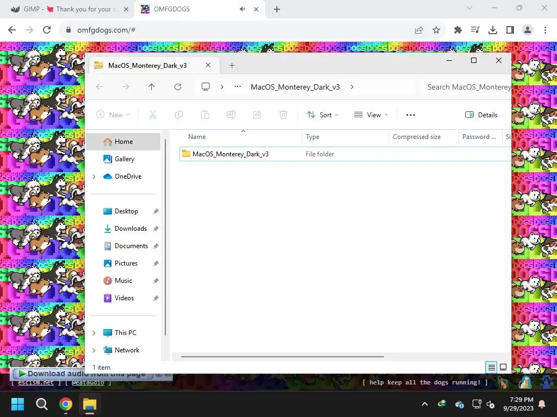Image resolution: width=557 pixels, height=417 pixels.
Task: Bookmark this page with the star icon
Action: [x=436, y=30]
